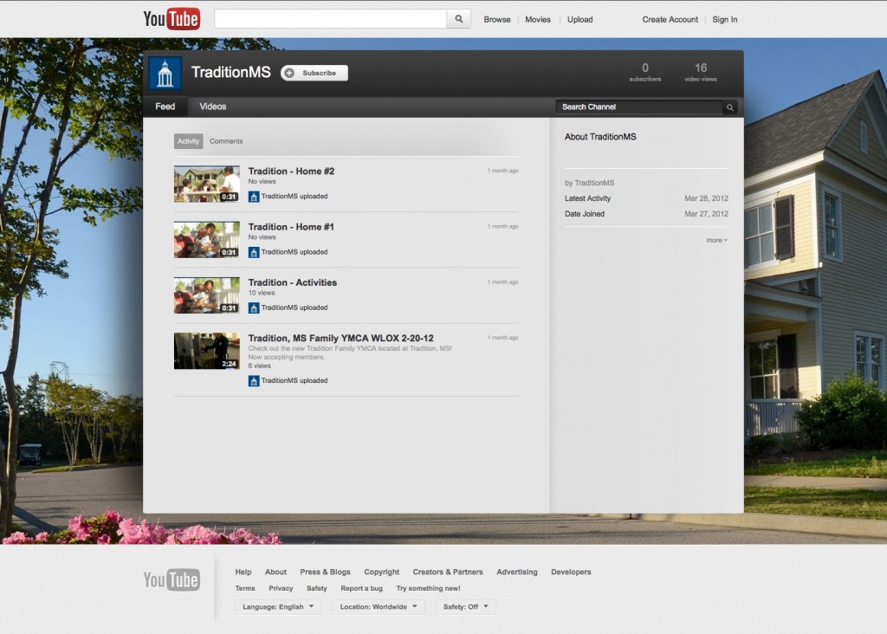This screenshot has width=887, height=634.
Task: Click uploader icon under Tradition - Home #1
Action: [x=254, y=252]
